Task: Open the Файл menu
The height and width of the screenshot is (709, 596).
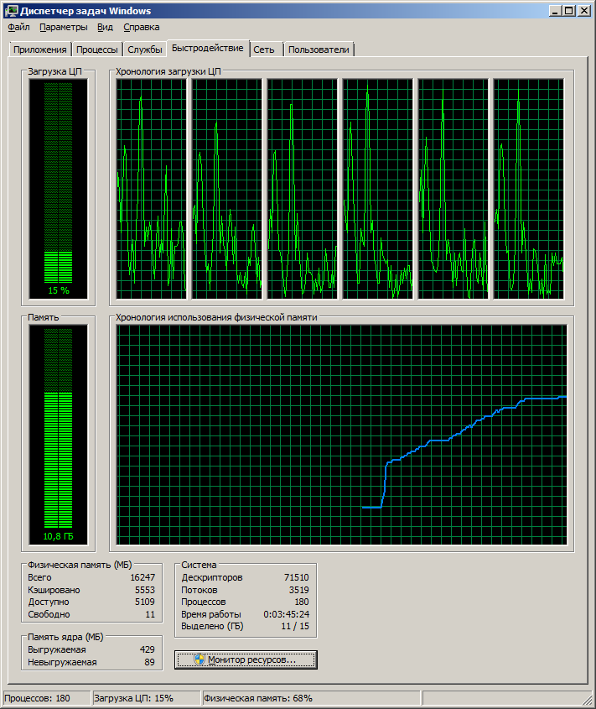Action: coord(18,27)
